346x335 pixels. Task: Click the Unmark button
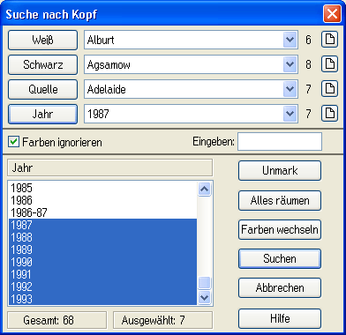point(280,170)
